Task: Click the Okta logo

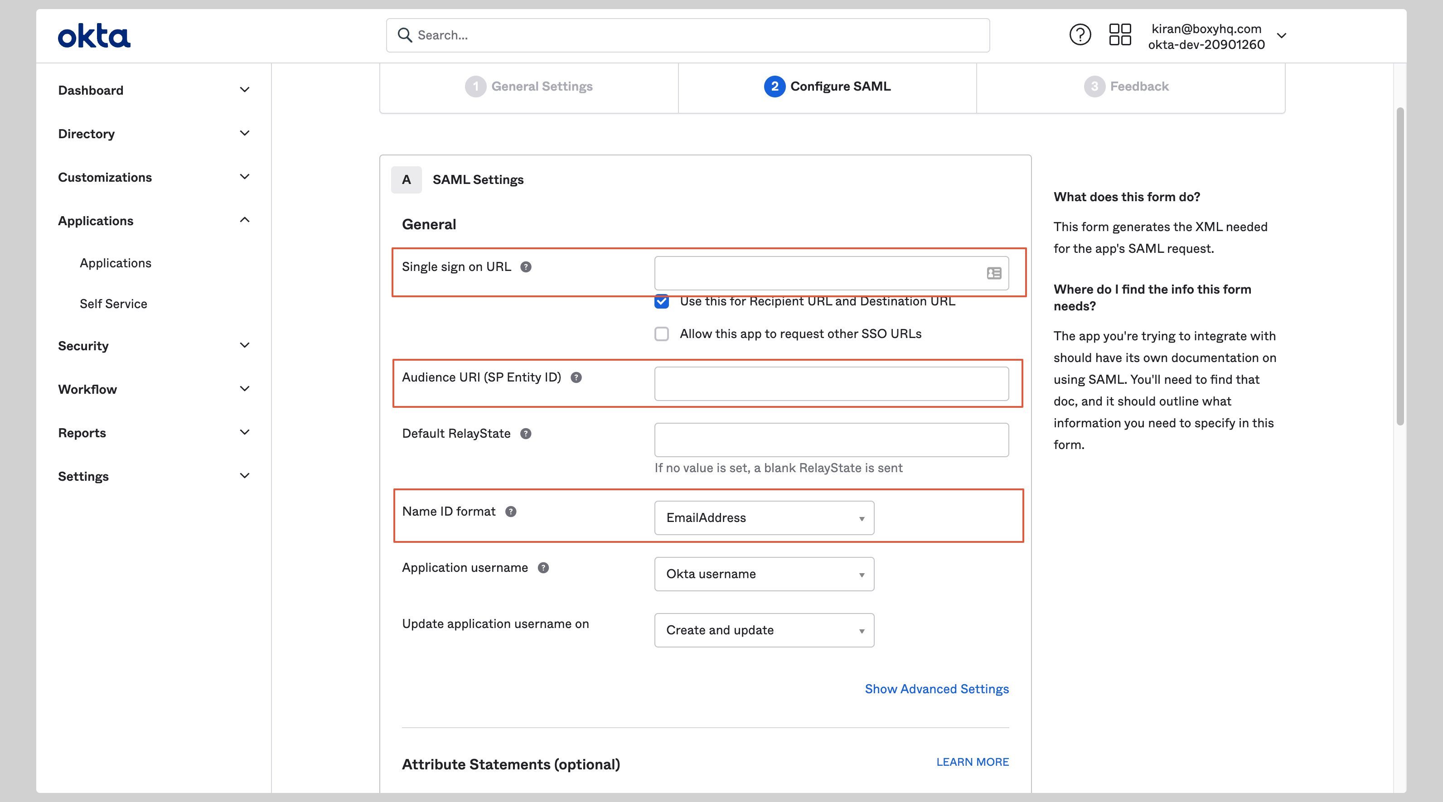Action: click(94, 35)
